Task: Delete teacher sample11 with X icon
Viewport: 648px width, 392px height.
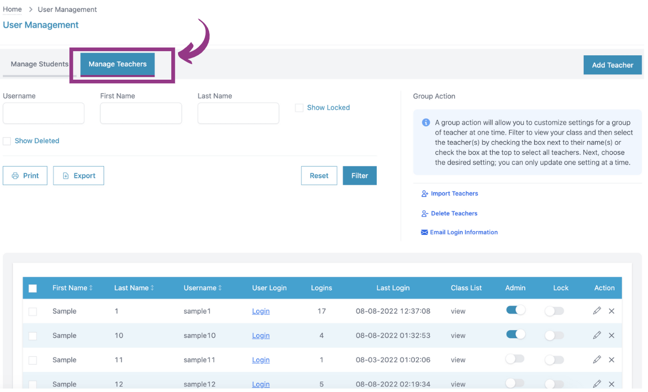Action: point(611,359)
